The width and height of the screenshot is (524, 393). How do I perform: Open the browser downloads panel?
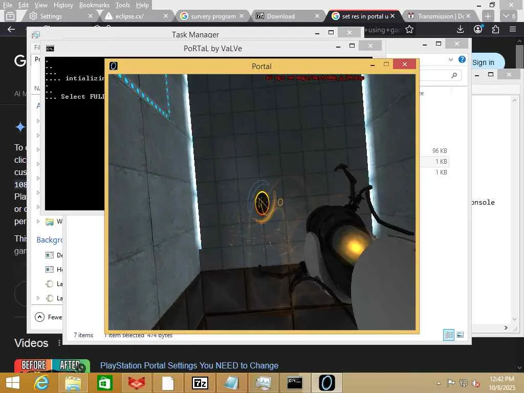tap(460, 29)
